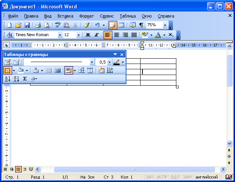Screen dimensions: 235x182
Task: Toggle all borders button
Action: coord(8,70)
